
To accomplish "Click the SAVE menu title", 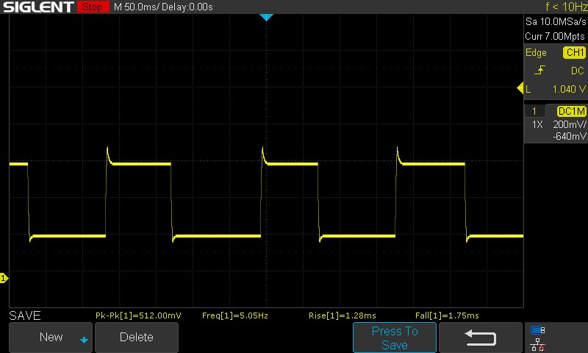I will (25, 315).
